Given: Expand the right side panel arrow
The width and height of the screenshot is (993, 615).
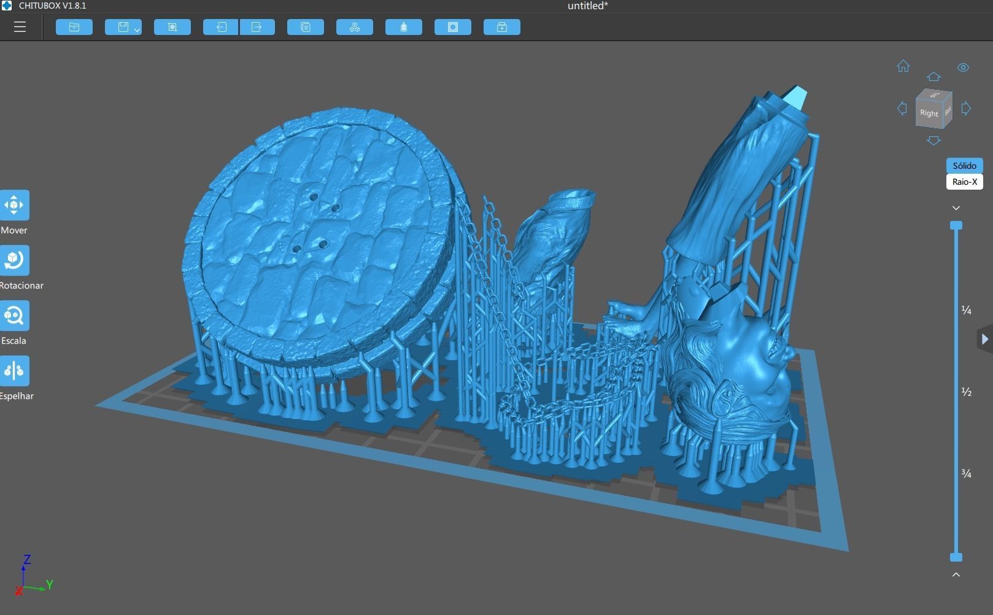Looking at the screenshot, I should [984, 339].
